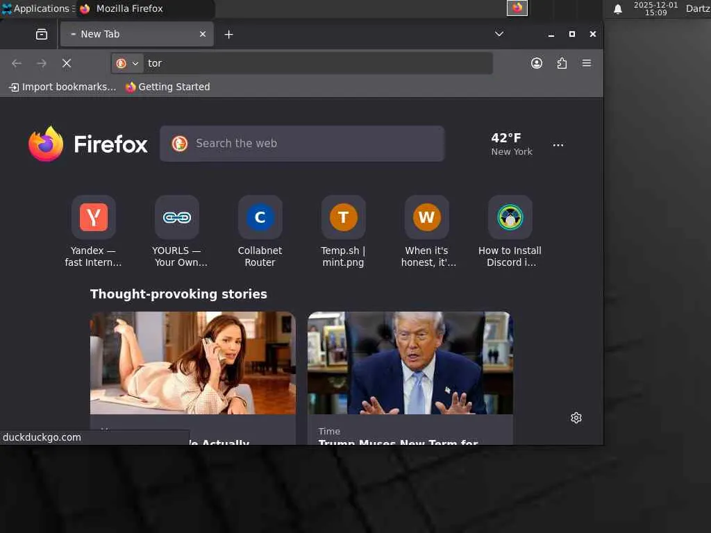Image resolution: width=711 pixels, height=533 pixels.
Task: Open Firefox account profile icon
Action: [537, 63]
